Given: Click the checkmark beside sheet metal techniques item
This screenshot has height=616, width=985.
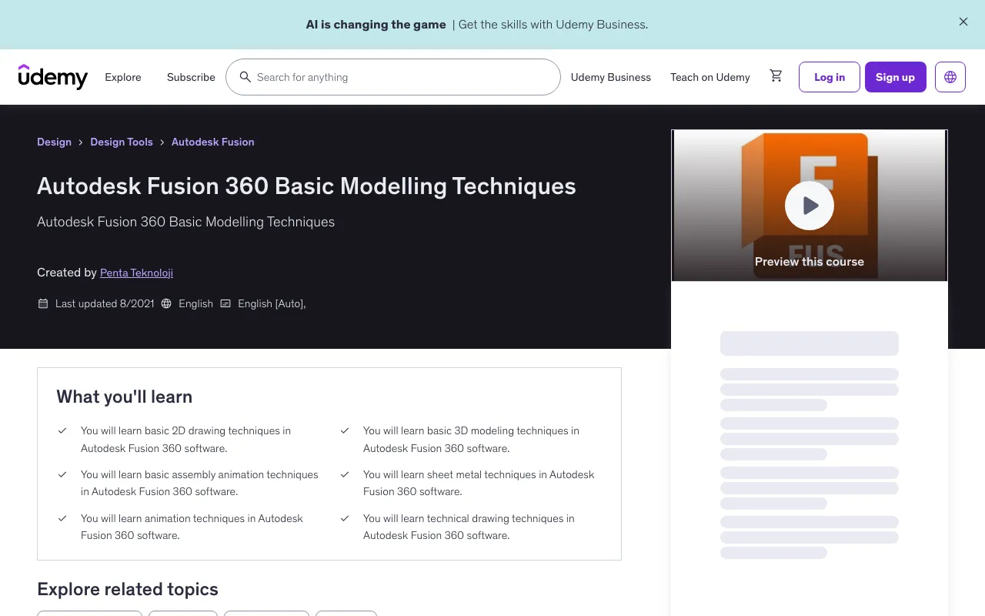Looking at the screenshot, I should pos(345,475).
